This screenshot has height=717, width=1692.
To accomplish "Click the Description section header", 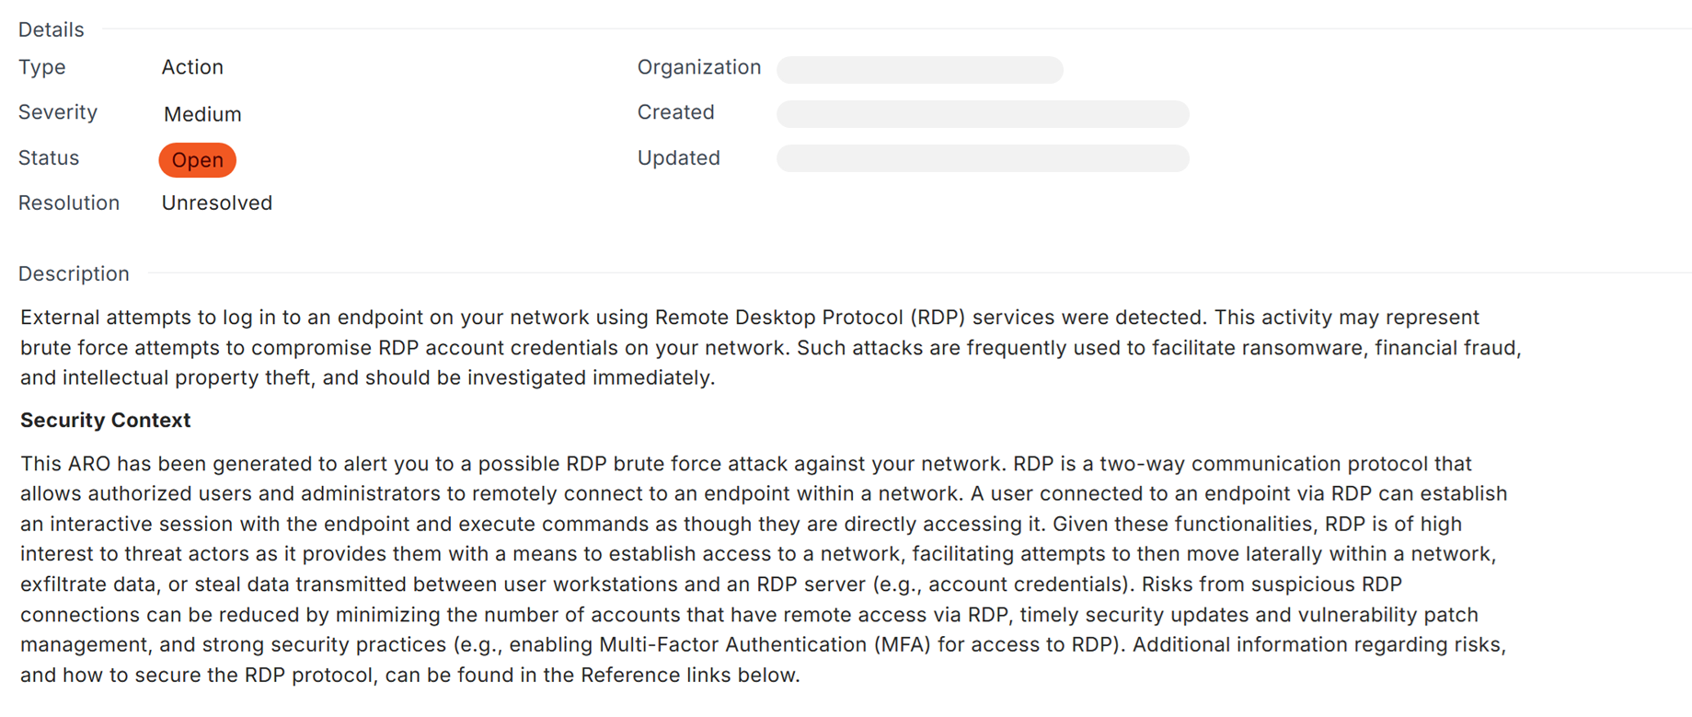I will [x=74, y=273].
